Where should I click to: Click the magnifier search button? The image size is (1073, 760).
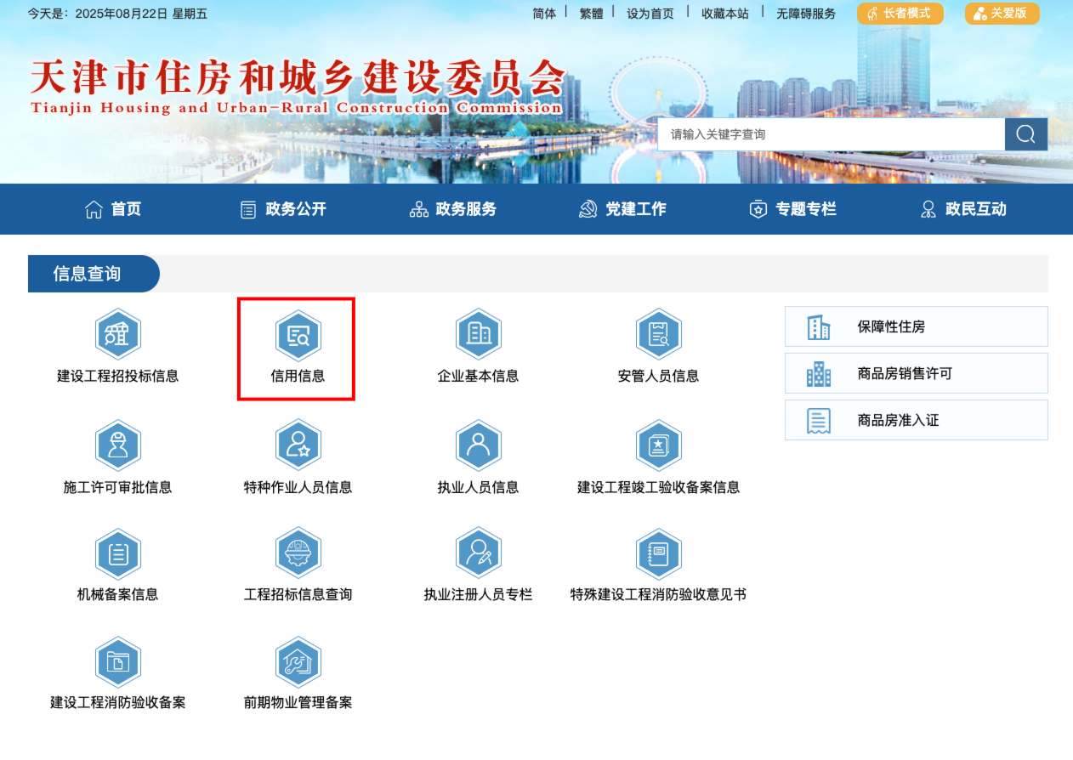1025,134
